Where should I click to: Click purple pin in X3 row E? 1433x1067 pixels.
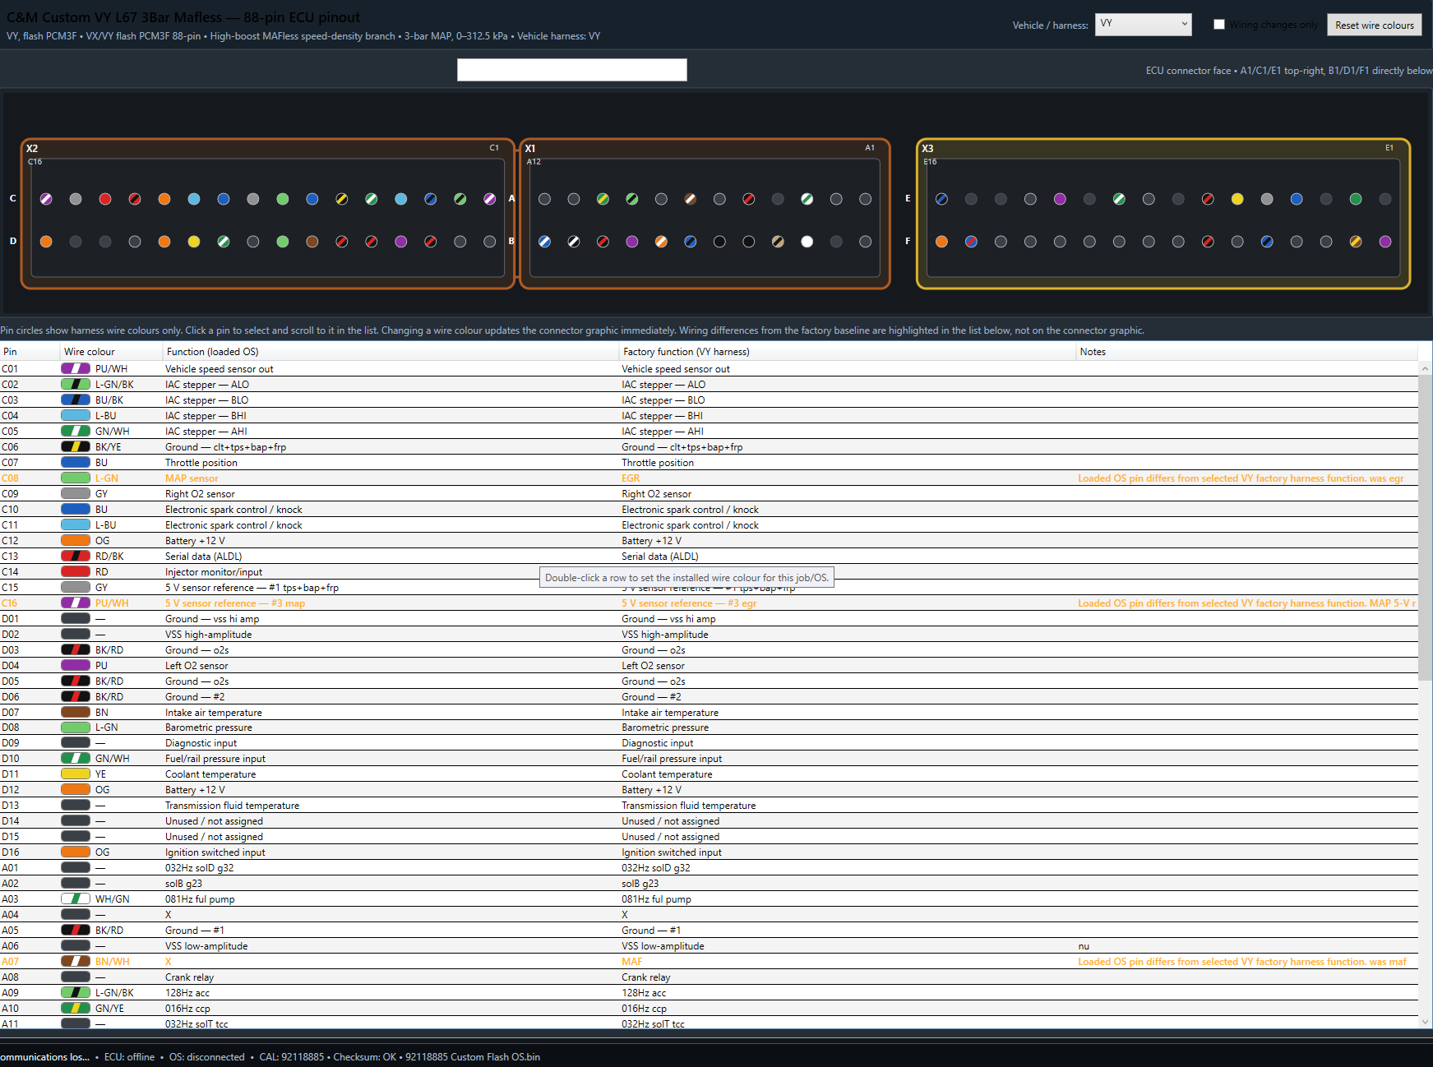coord(1060,199)
